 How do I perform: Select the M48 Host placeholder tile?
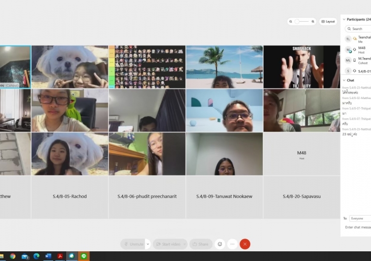pos(301,154)
